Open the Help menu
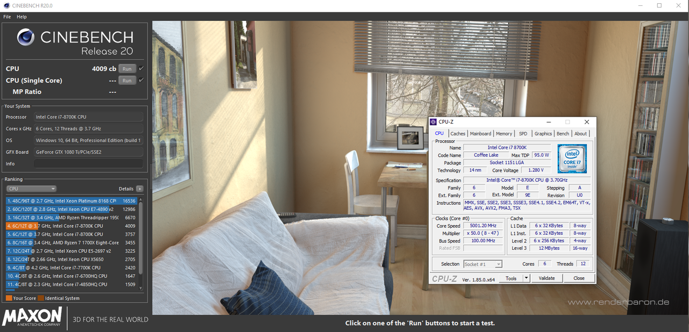 click(22, 17)
